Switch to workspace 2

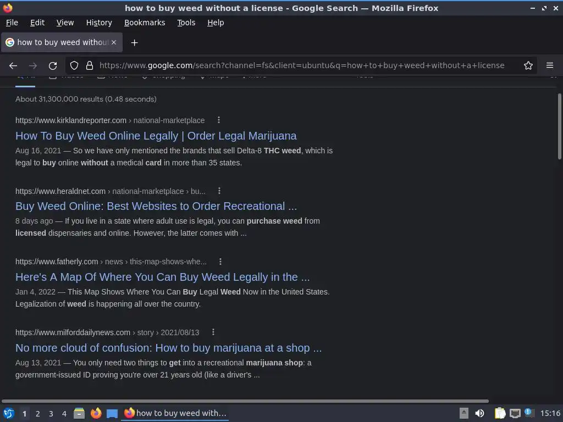pos(38,414)
